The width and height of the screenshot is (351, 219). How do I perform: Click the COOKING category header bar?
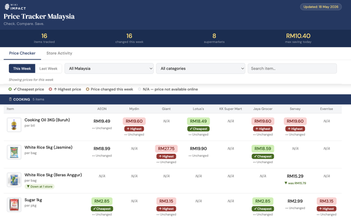[175, 99]
